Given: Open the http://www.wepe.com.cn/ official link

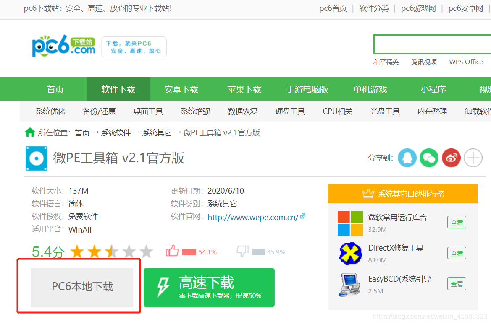Looking at the screenshot, I should [x=253, y=217].
